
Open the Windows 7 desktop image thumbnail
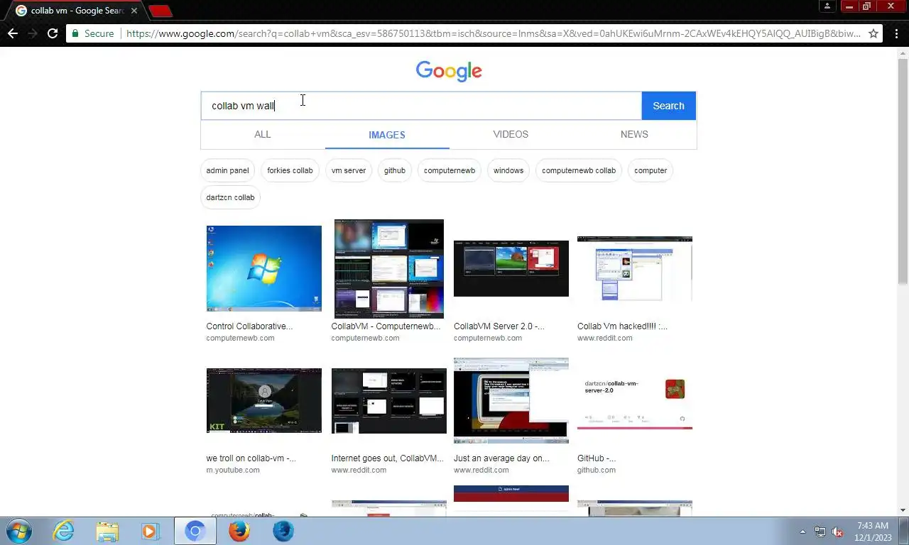coord(263,268)
